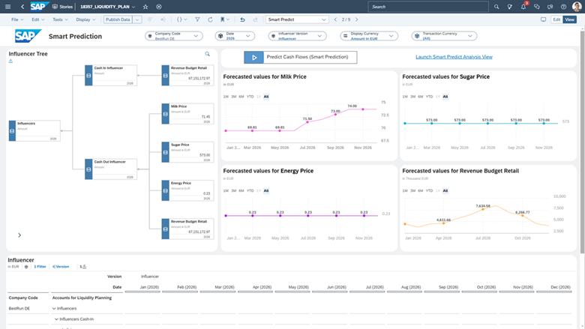
Task: Click the Influencers root node icon
Action: [12, 131]
